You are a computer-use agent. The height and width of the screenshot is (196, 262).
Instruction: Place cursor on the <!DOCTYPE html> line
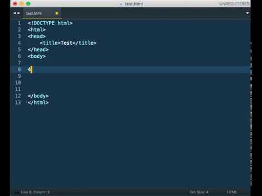click(x=50, y=23)
